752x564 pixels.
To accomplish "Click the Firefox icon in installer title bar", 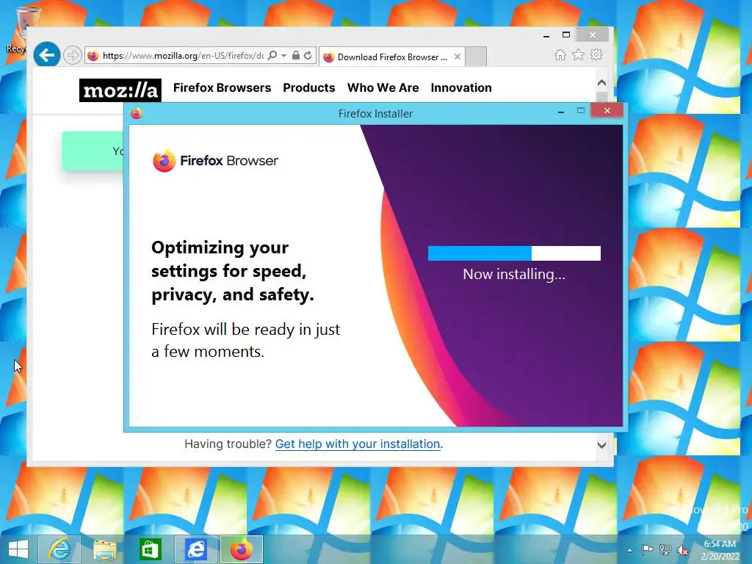I will point(136,113).
